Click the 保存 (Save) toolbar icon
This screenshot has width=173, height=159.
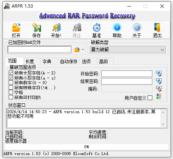tap(37, 27)
